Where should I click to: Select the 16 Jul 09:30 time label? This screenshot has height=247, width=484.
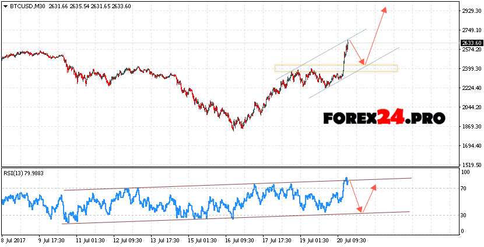(240, 240)
